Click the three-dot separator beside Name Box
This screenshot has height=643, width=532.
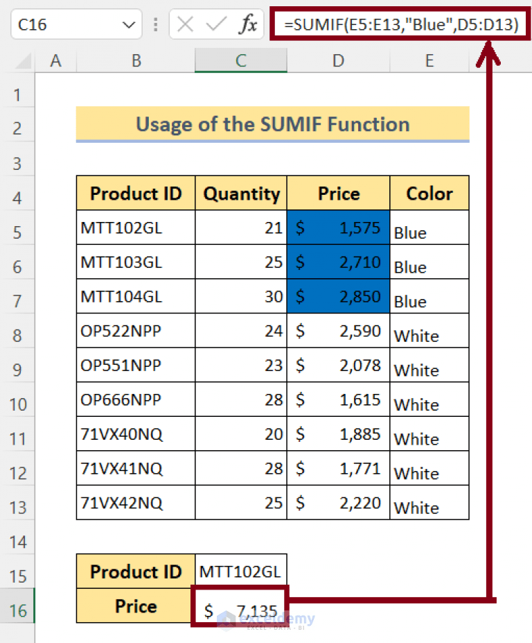(x=155, y=24)
